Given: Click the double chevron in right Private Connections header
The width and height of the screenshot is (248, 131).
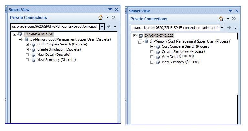Looking at the screenshot, I should (x=234, y=19).
